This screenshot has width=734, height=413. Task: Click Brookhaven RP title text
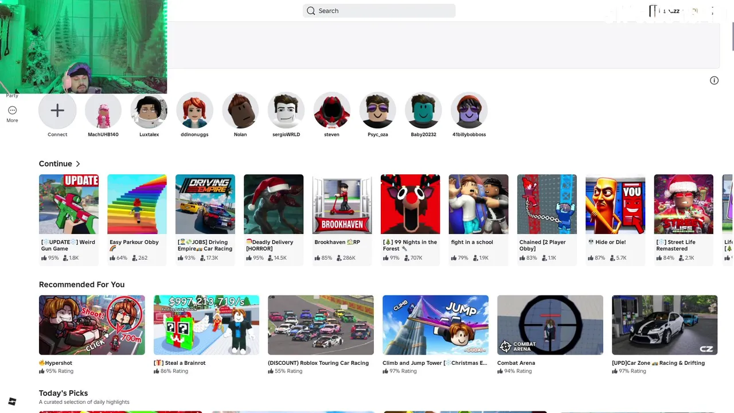click(337, 242)
